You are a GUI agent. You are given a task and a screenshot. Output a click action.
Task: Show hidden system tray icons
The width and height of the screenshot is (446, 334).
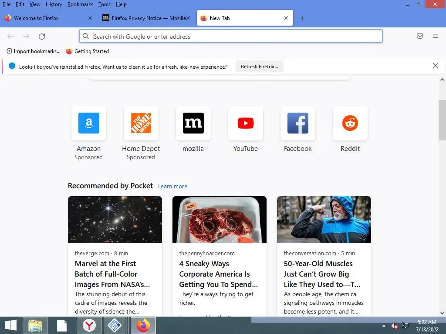(x=384, y=326)
